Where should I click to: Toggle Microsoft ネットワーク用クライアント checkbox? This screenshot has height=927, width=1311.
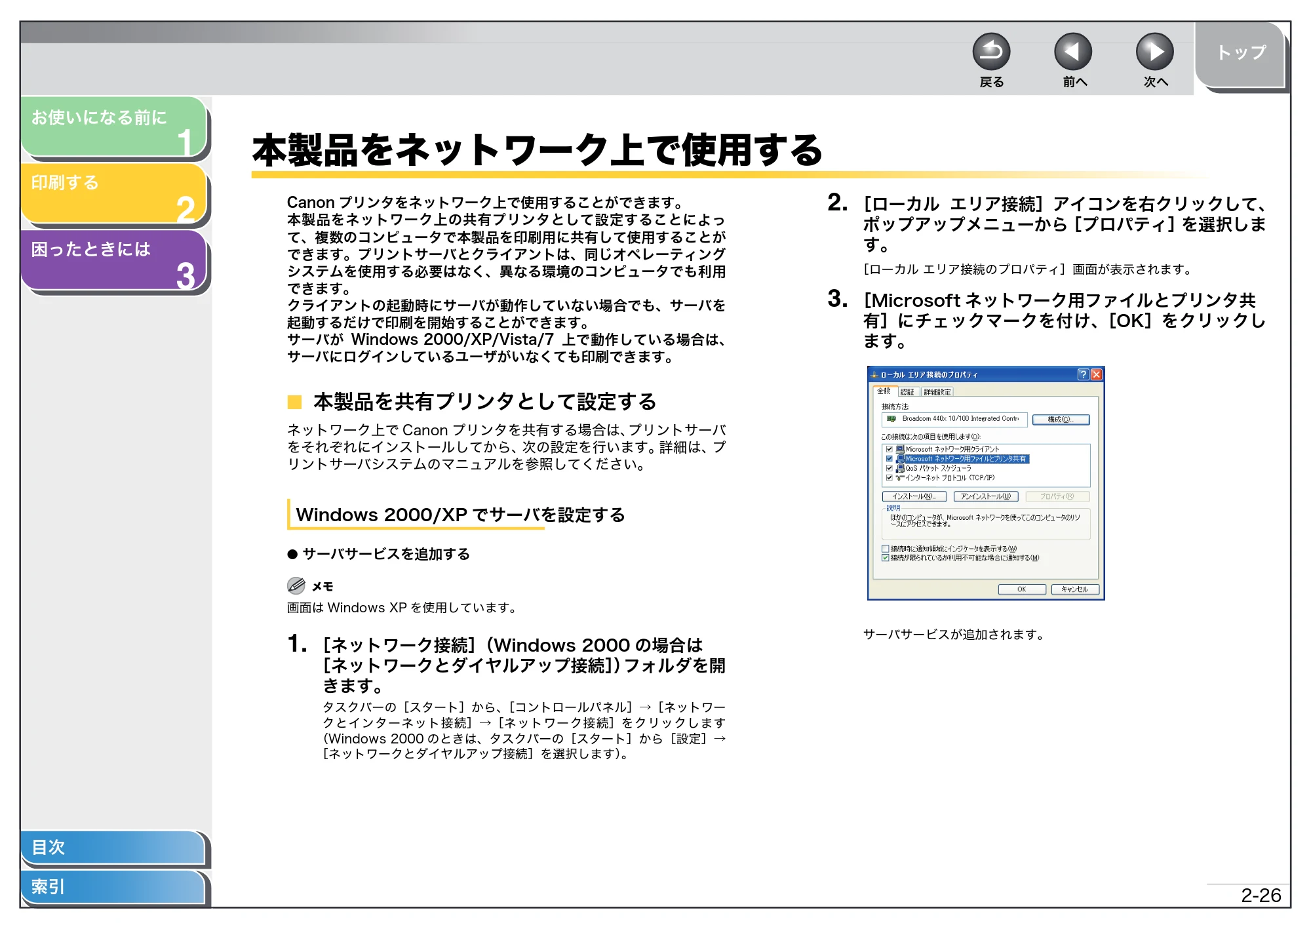(x=890, y=449)
